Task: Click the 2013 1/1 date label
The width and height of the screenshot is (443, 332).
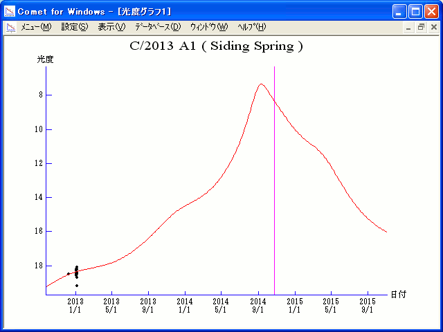Action: click(x=75, y=306)
